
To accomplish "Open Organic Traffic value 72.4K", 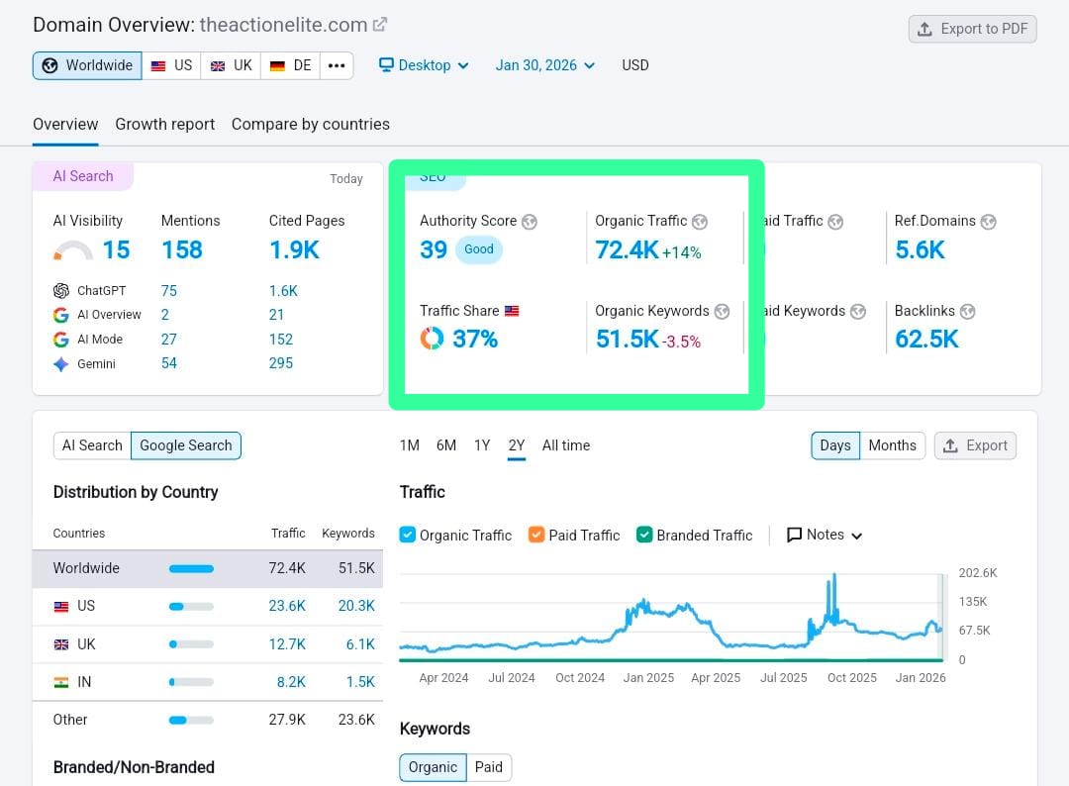I will pos(627,250).
